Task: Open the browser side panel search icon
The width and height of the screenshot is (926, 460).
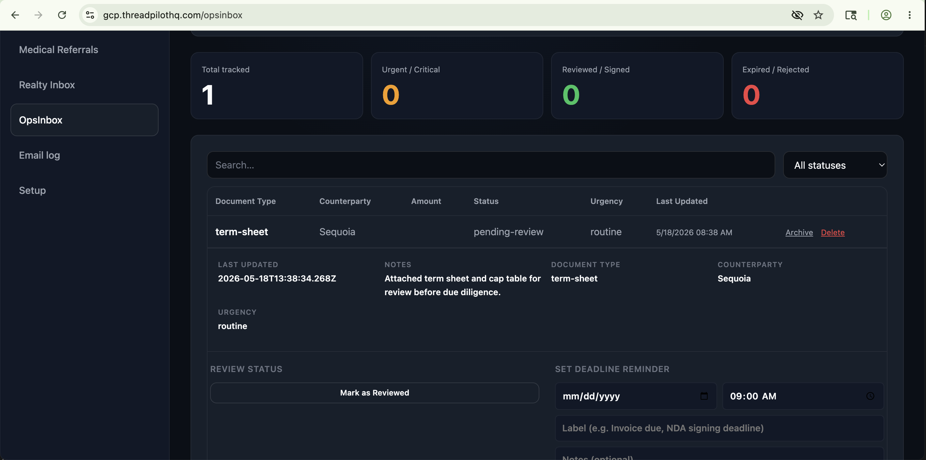Action: [851, 15]
